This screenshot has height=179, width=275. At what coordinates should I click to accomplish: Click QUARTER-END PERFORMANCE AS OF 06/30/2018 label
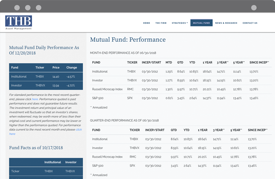pyautogui.click(x=124, y=120)
